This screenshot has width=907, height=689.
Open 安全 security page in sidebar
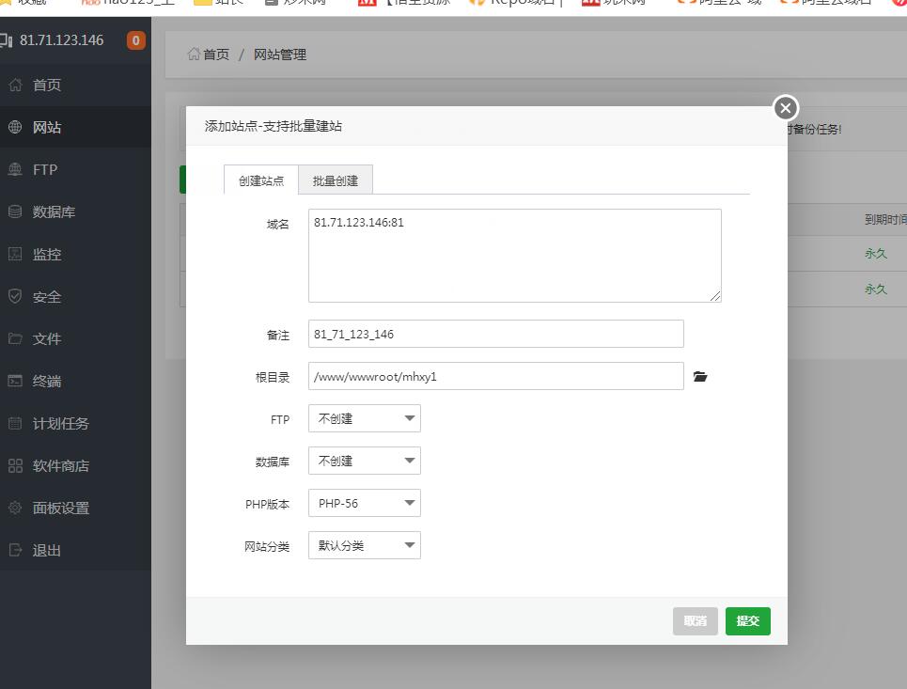click(x=47, y=297)
